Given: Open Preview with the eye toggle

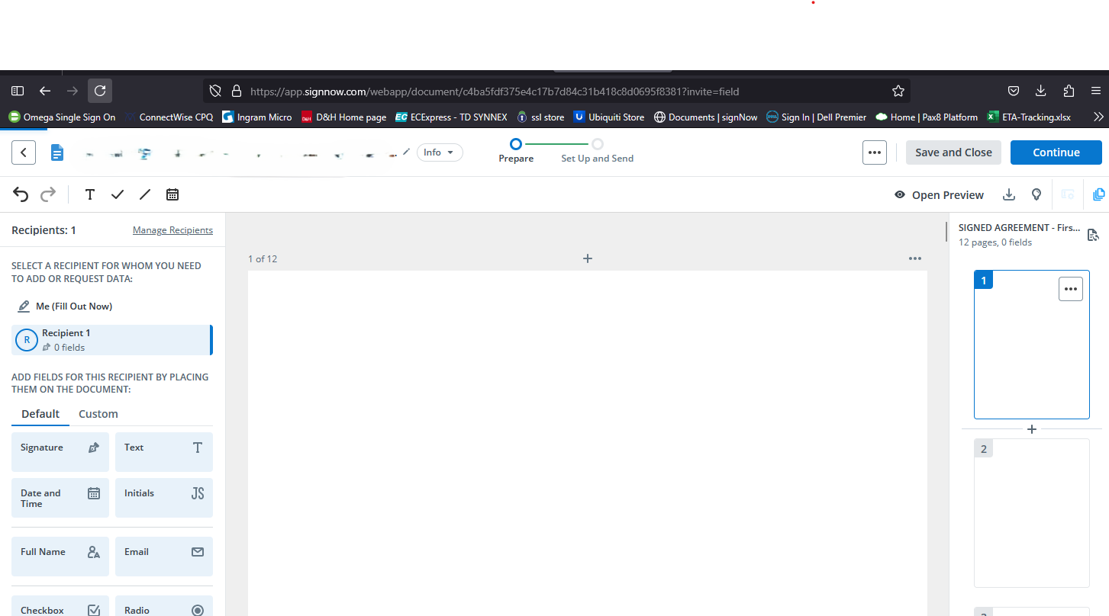Looking at the screenshot, I should point(939,195).
